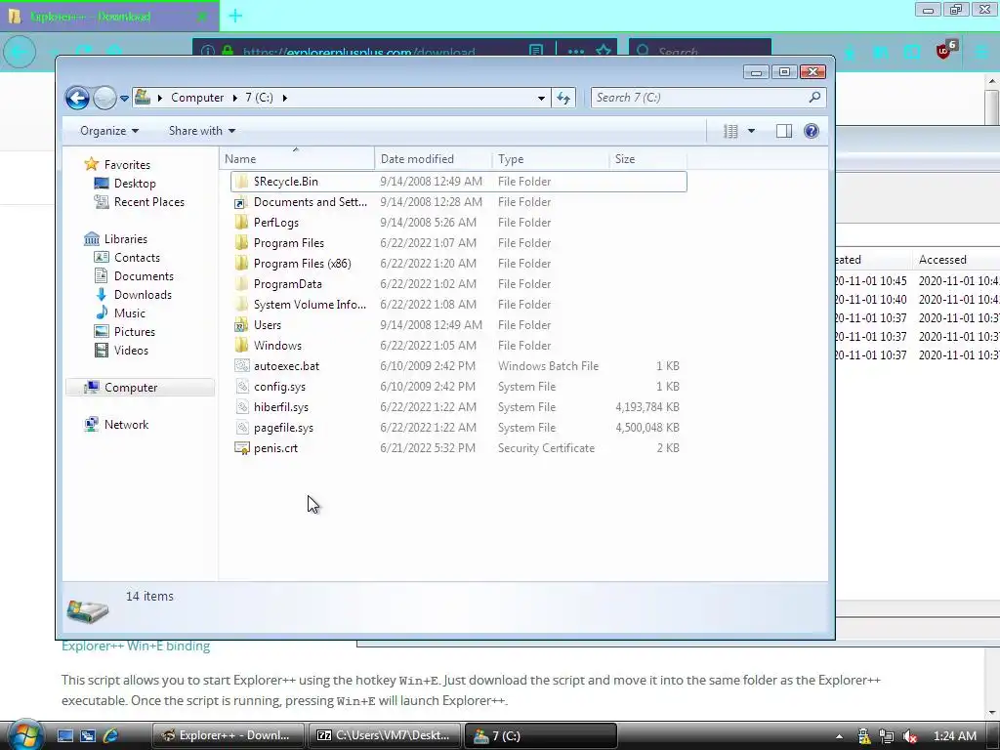1000x750 pixels.
Task: Click uBlock extension icon in browser
Action: pos(944,51)
